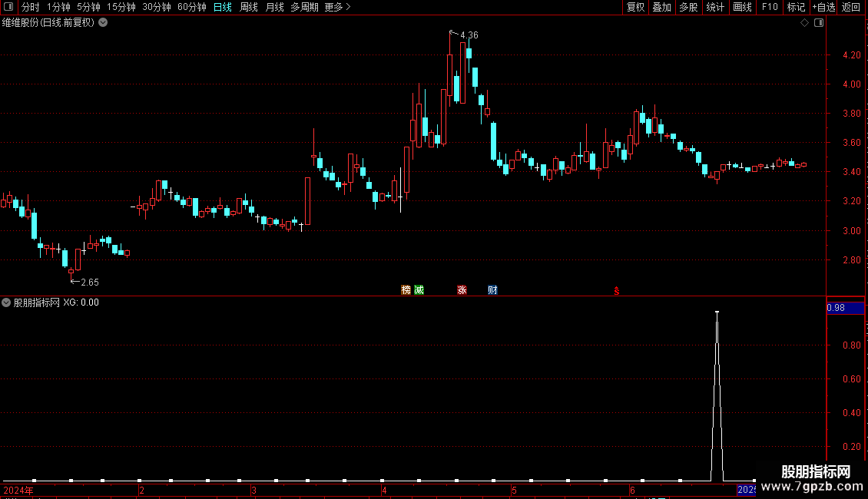The width and height of the screenshot is (868, 499).
Task: Click the 2.65 low price label
Action: [90, 283]
